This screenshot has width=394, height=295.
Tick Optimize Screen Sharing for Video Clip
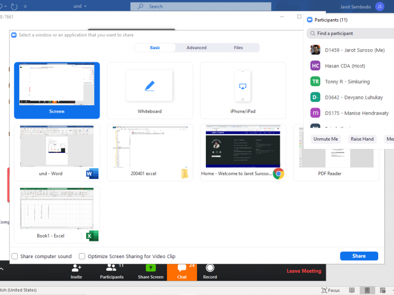click(82, 256)
